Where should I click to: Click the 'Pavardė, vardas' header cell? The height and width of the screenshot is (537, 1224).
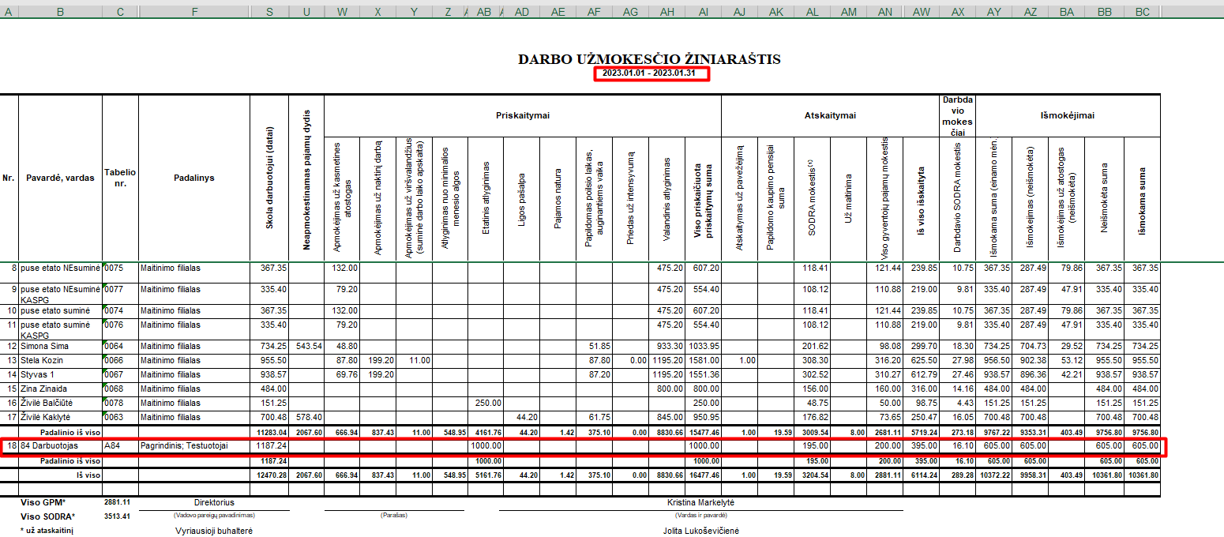pyautogui.click(x=60, y=178)
